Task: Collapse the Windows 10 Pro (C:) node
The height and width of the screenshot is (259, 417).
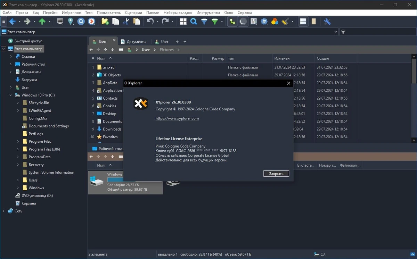Action: 11,95
